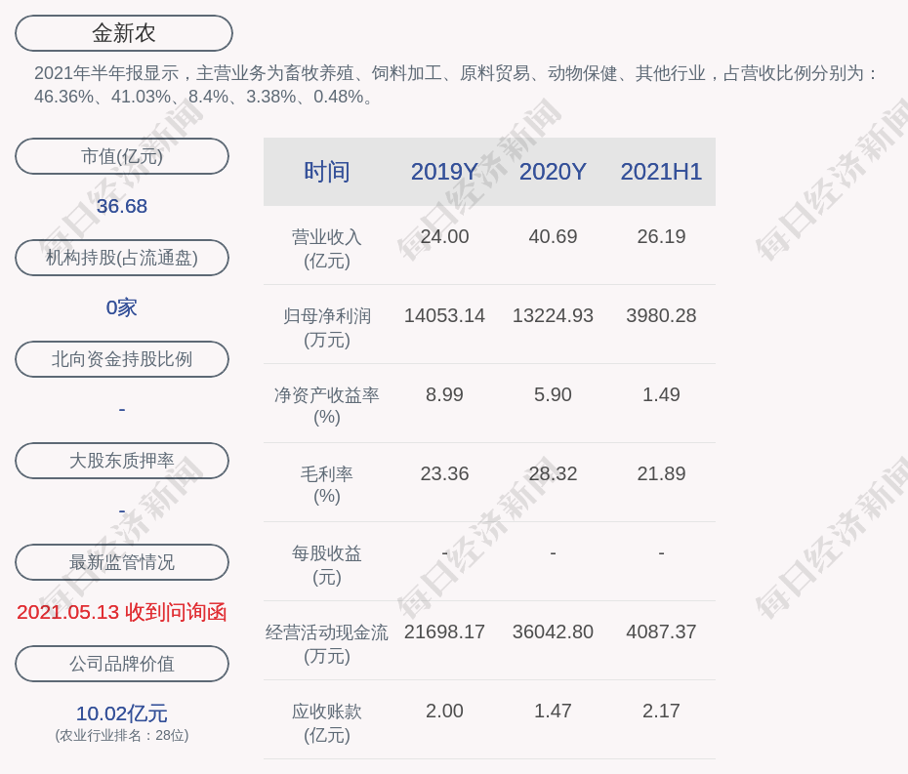Click the 农业行业排名：28位 note
The image size is (908, 774).
(x=122, y=736)
